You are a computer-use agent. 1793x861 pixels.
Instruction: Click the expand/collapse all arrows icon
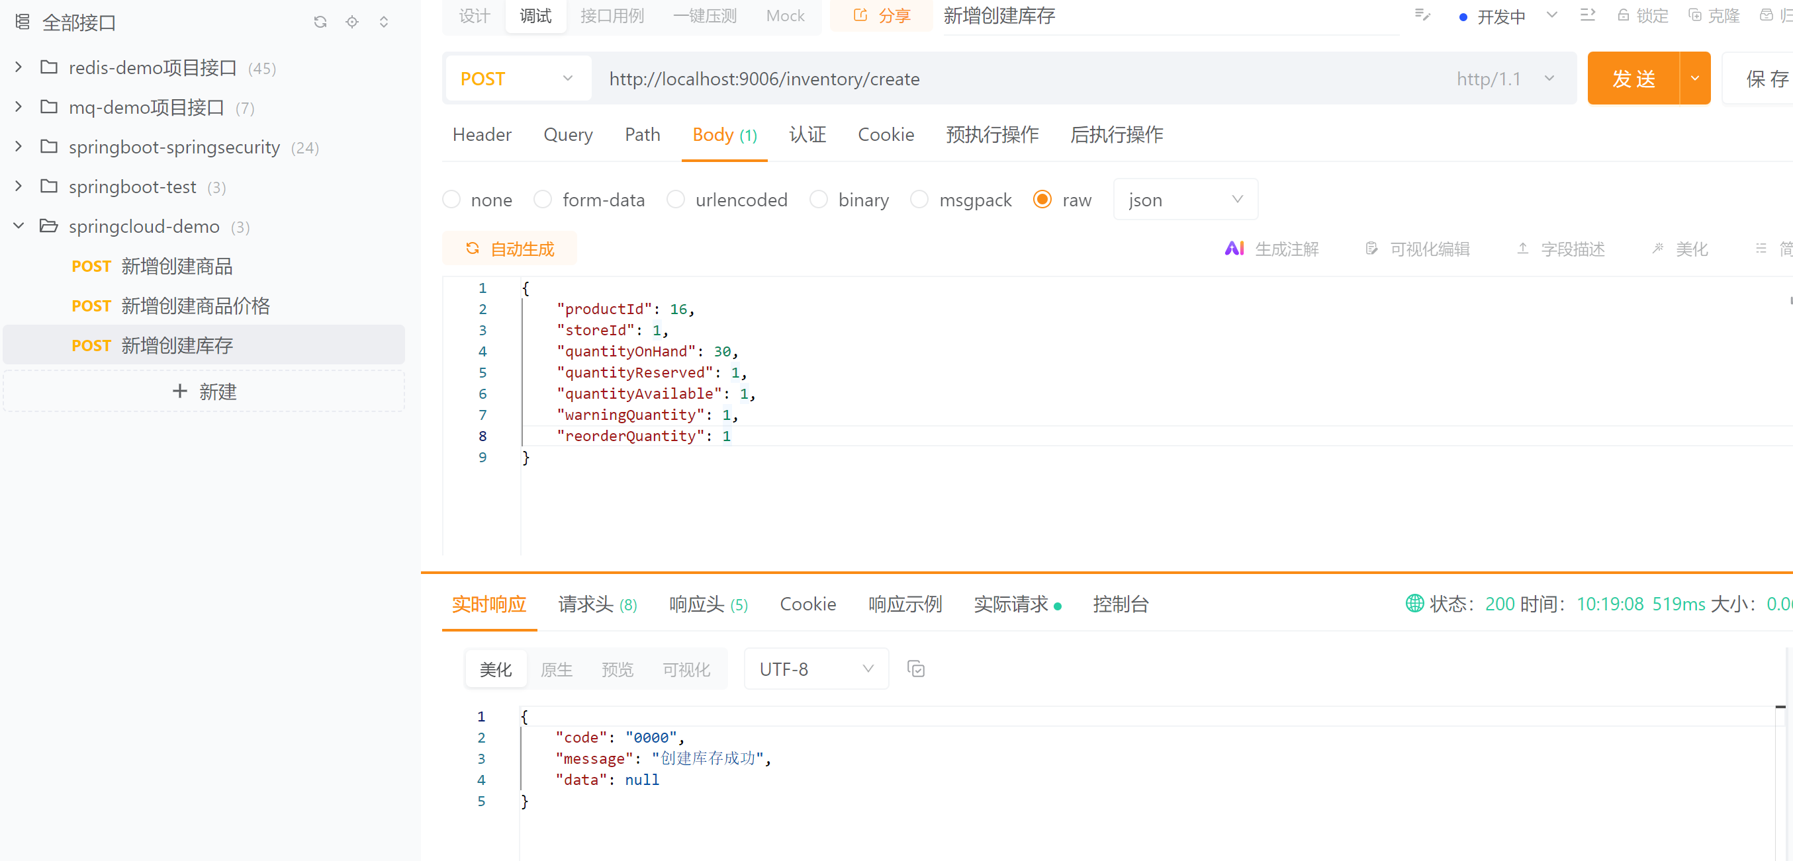click(383, 22)
